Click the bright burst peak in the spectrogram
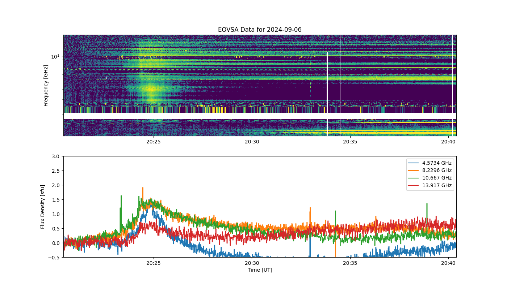The width and height of the screenshot is (507, 289). point(151,89)
